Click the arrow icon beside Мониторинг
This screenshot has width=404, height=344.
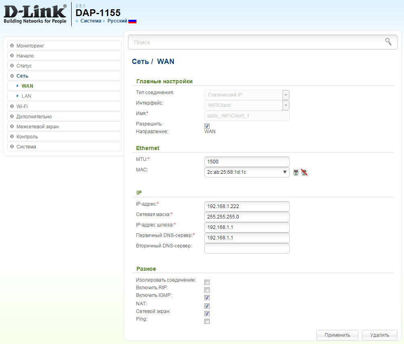(12, 45)
